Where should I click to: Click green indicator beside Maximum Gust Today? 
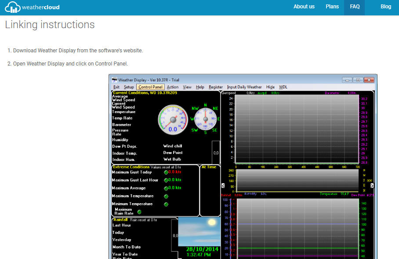[166, 172]
